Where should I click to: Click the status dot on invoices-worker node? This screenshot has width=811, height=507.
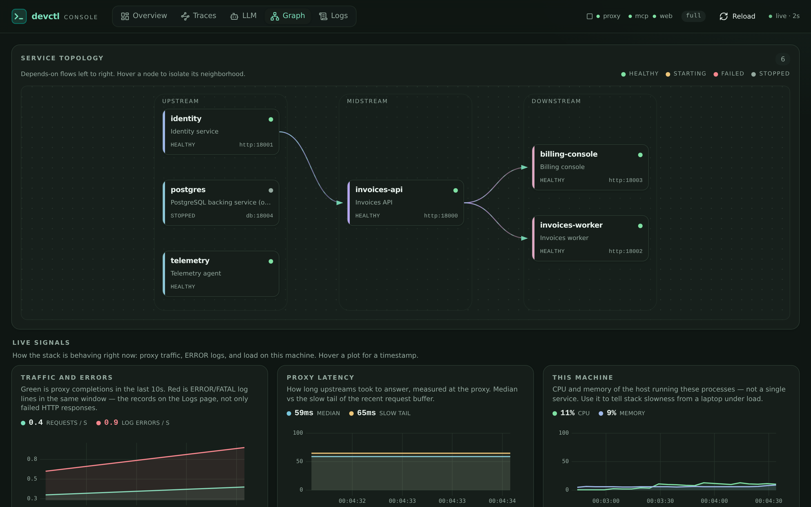point(640,226)
